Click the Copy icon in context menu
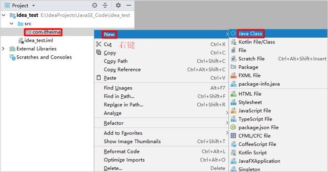Screen dimensions: 328x172 pyautogui.click(x=98, y=52)
